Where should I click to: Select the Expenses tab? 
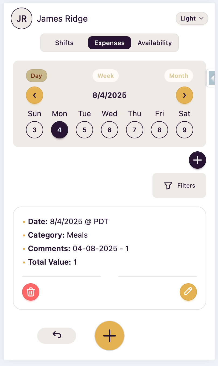click(110, 43)
